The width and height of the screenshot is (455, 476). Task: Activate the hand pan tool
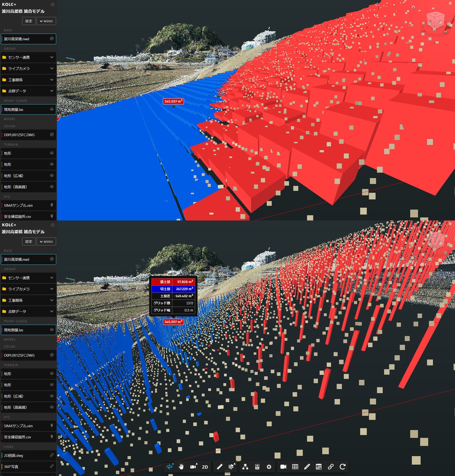[x=181, y=466]
